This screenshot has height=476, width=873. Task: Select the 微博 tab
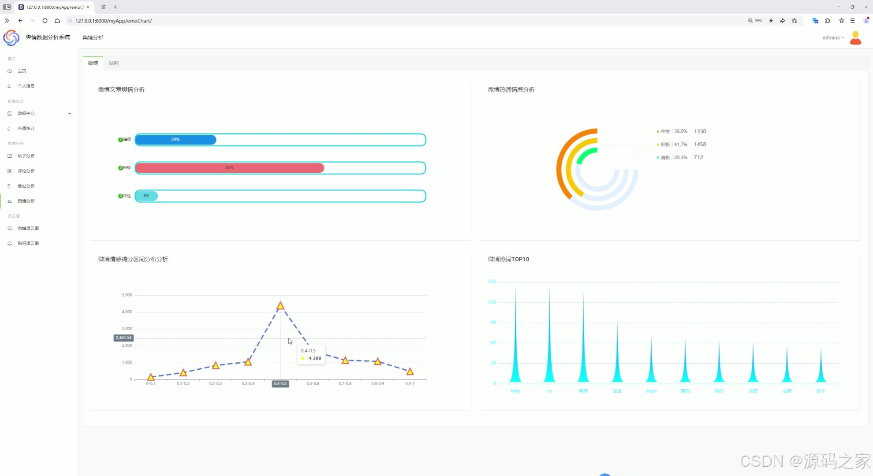(x=93, y=63)
